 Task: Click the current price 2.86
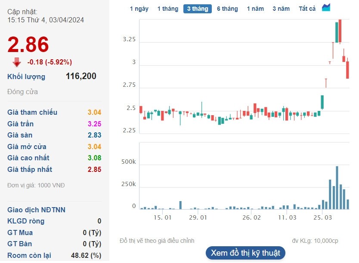pos(28,45)
